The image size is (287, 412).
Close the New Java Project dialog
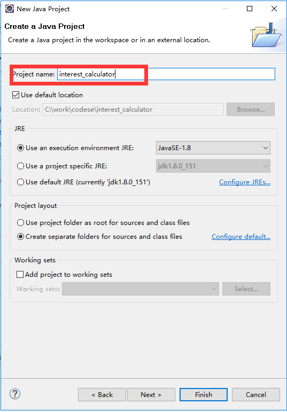[274, 9]
